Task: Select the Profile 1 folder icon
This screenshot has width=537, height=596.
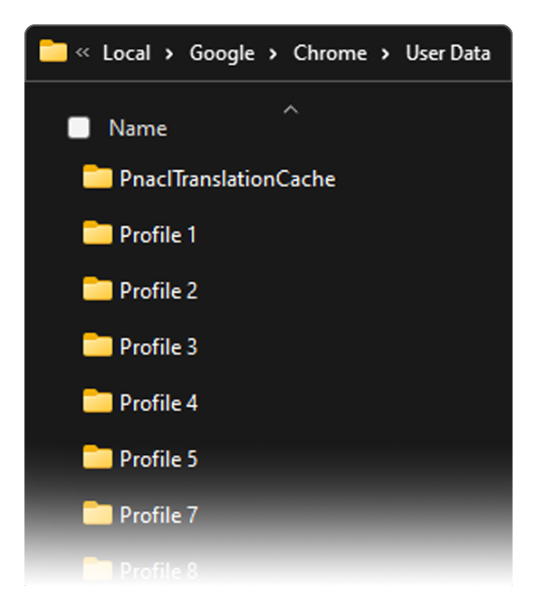Action: pos(98,232)
